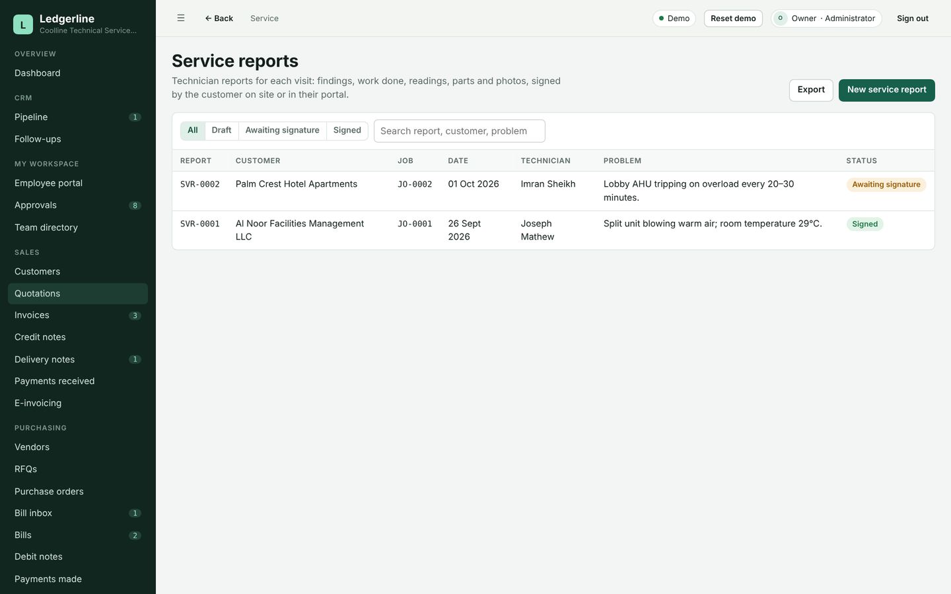The height and width of the screenshot is (594, 951).
Task: Focus the search report input field
Action: coord(460,131)
